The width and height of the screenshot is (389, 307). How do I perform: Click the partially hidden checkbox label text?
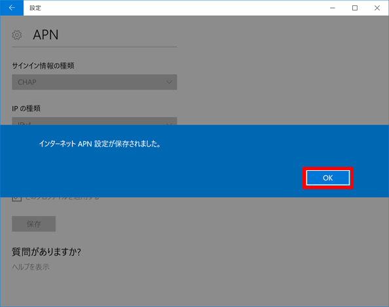click(62, 198)
